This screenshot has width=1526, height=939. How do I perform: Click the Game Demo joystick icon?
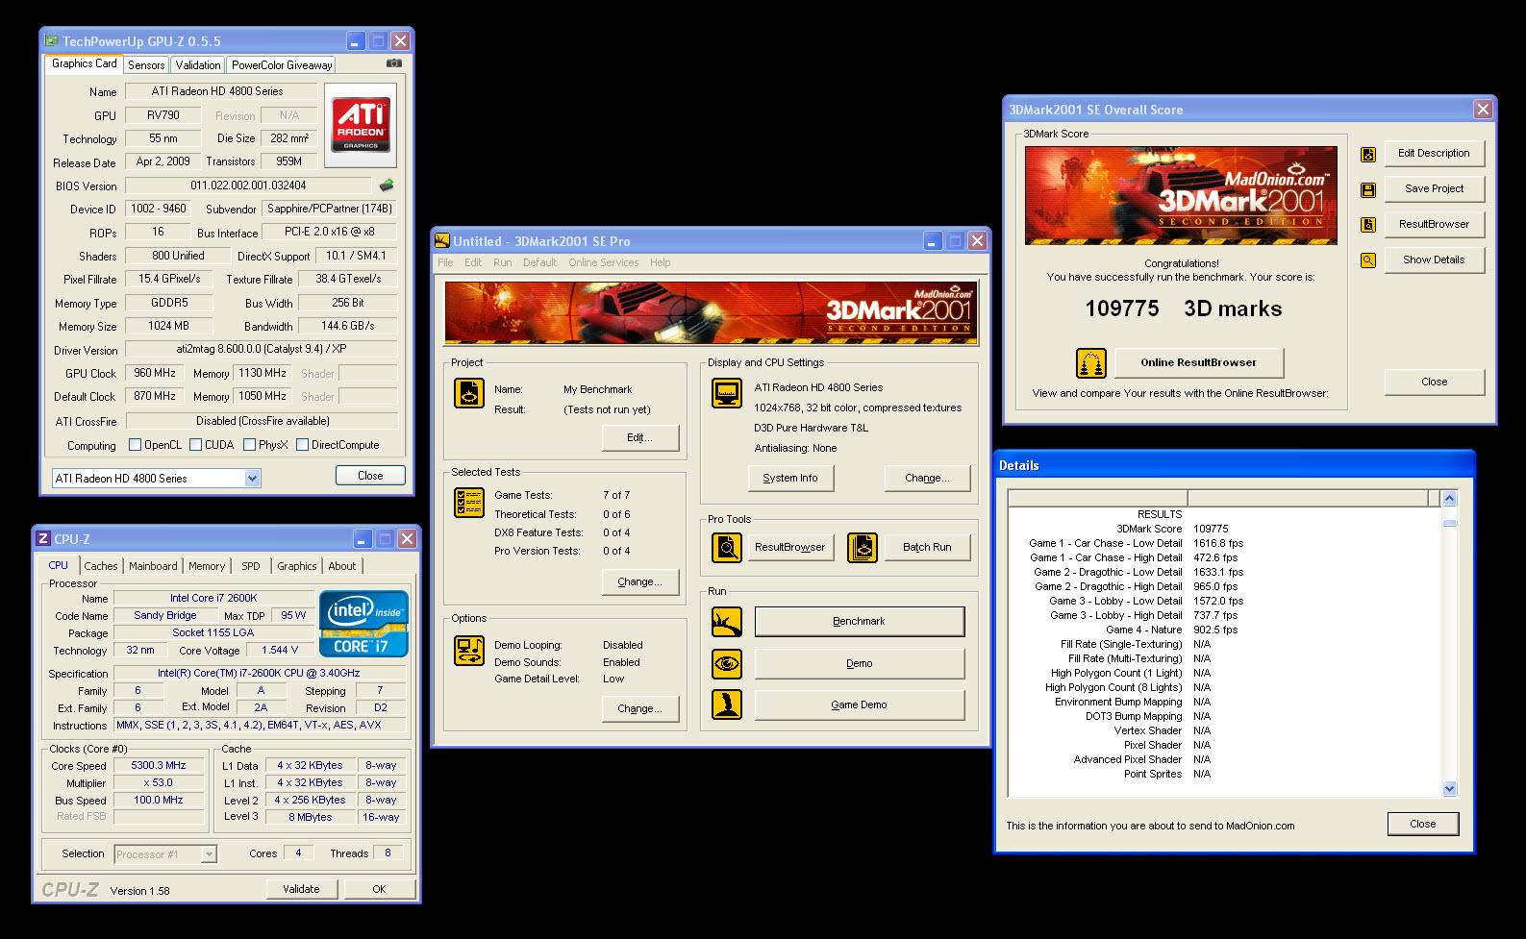[x=726, y=704]
